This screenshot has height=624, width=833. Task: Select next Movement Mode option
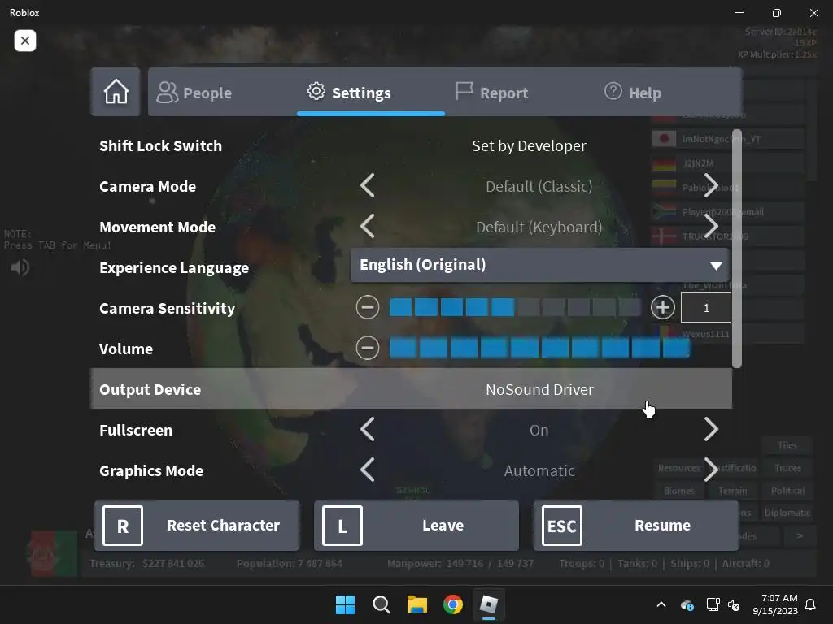711,227
